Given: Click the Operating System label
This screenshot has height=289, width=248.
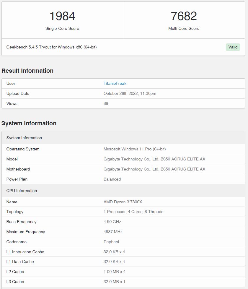Looking at the screenshot, I should click(x=23, y=149).
